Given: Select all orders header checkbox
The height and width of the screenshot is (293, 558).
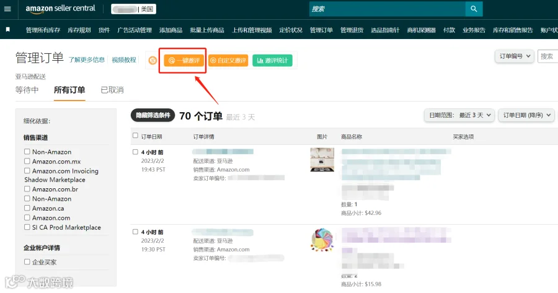Looking at the screenshot, I should (x=135, y=136).
